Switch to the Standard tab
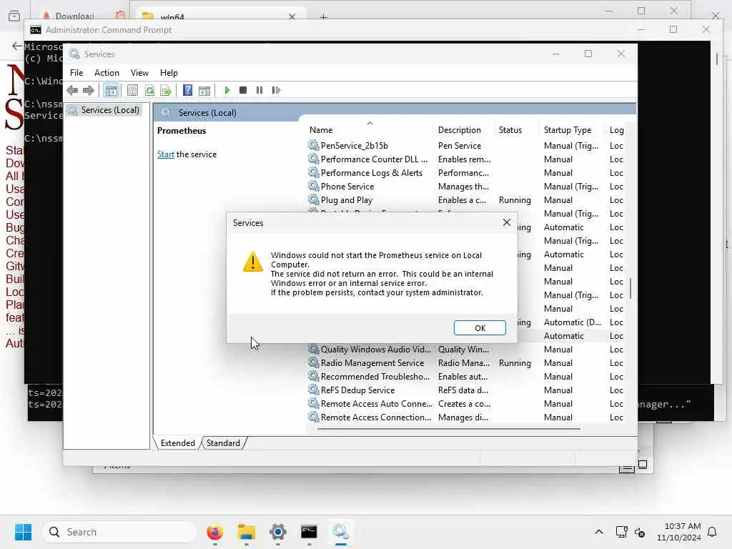 coord(223,443)
